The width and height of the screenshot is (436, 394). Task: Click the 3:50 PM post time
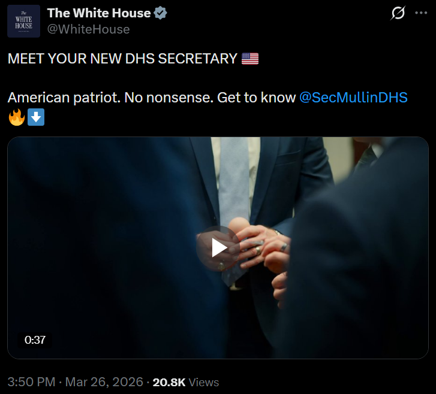(31, 382)
